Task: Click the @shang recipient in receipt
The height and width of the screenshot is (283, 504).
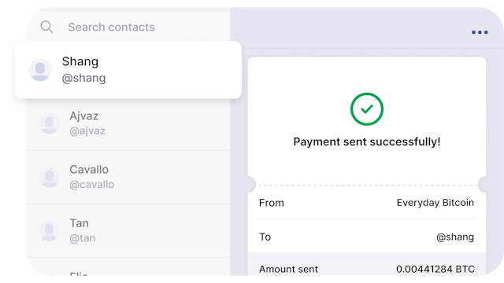Action: pos(455,237)
